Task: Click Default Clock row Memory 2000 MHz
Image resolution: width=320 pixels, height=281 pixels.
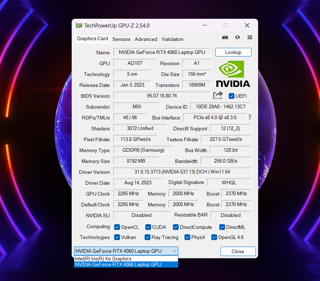Action: 183,204
